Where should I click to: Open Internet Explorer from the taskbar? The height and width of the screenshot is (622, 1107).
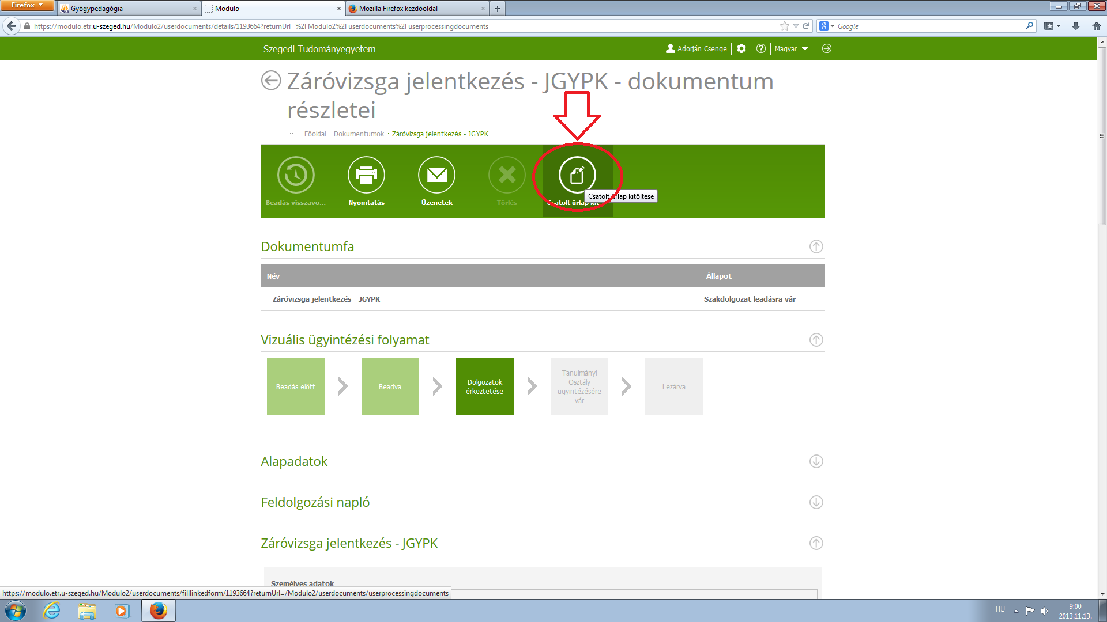(x=52, y=610)
